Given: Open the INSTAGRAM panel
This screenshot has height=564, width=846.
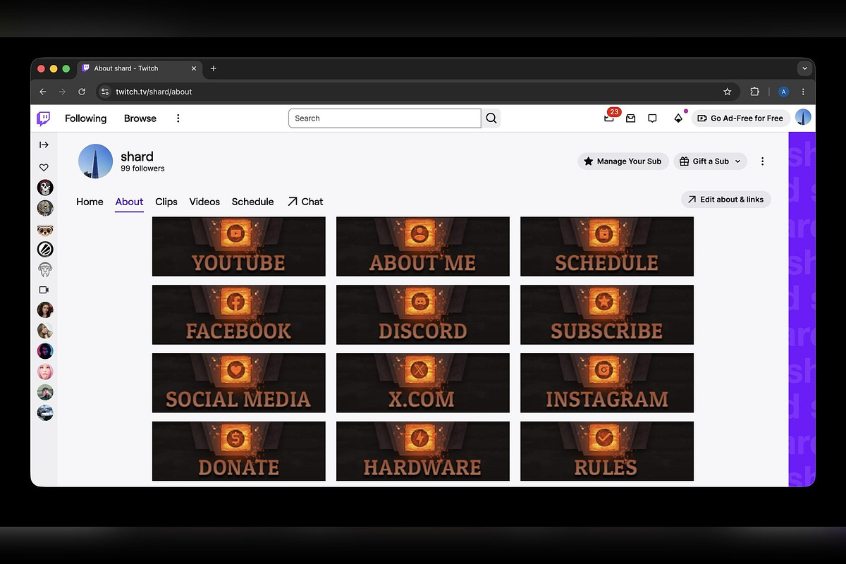Looking at the screenshot, I should pyautogui.click(x=607, y=383).
